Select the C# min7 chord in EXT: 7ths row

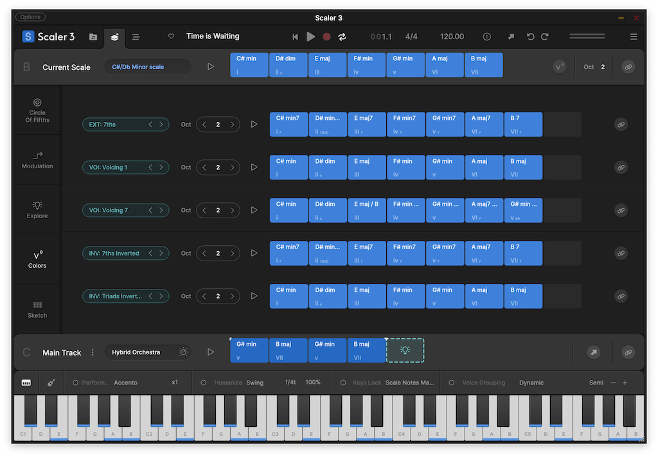pyautogui.click(x=289, y=125)
